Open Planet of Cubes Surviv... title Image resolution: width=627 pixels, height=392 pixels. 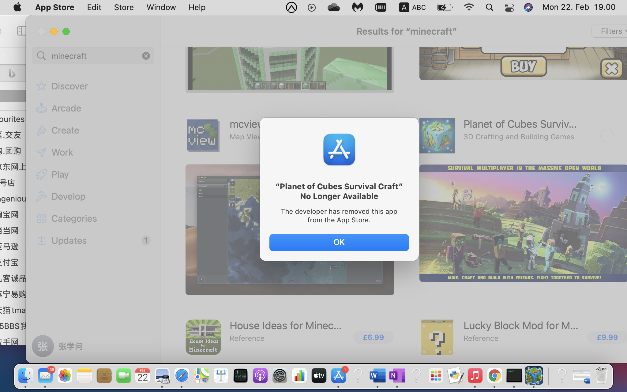pyautogui.click(x=520, y=124)
